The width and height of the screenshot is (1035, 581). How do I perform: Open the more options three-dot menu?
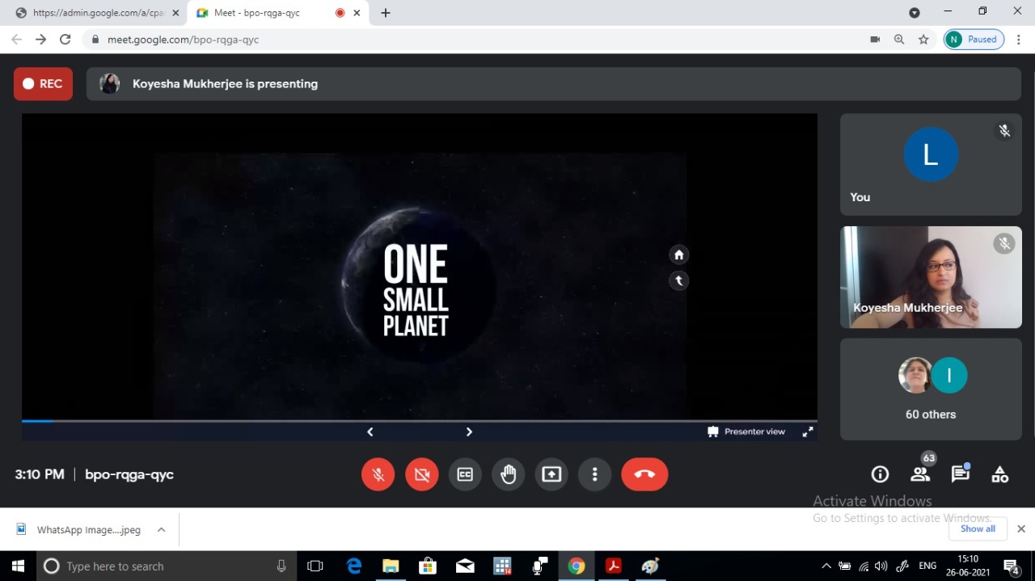point(594,474)
